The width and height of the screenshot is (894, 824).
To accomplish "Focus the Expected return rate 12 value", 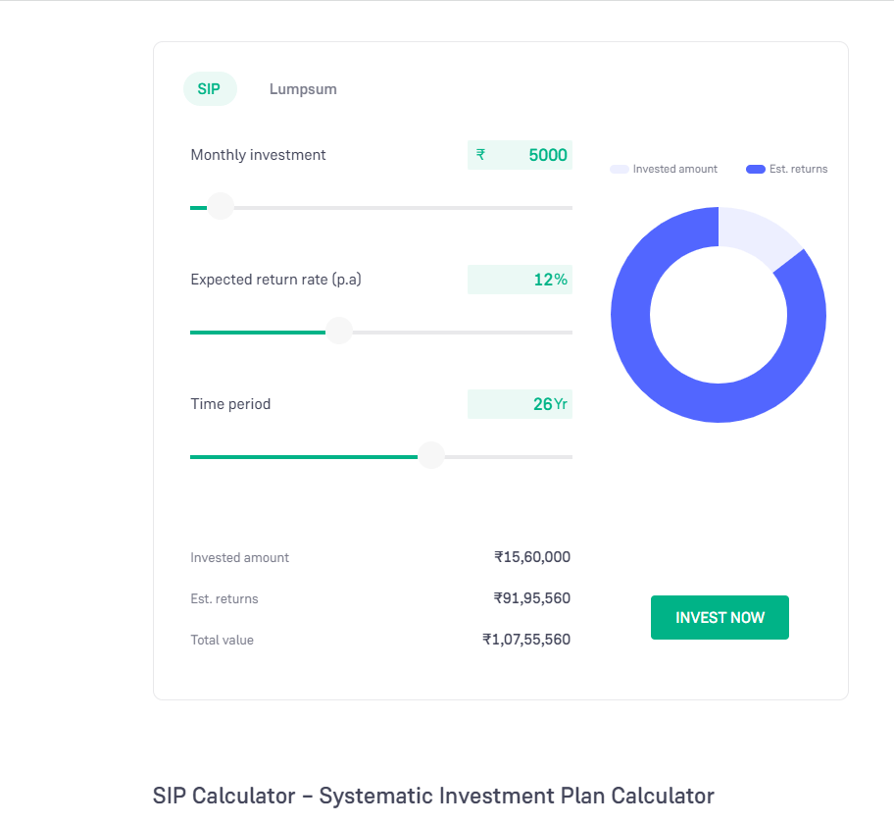I will 542,280.
